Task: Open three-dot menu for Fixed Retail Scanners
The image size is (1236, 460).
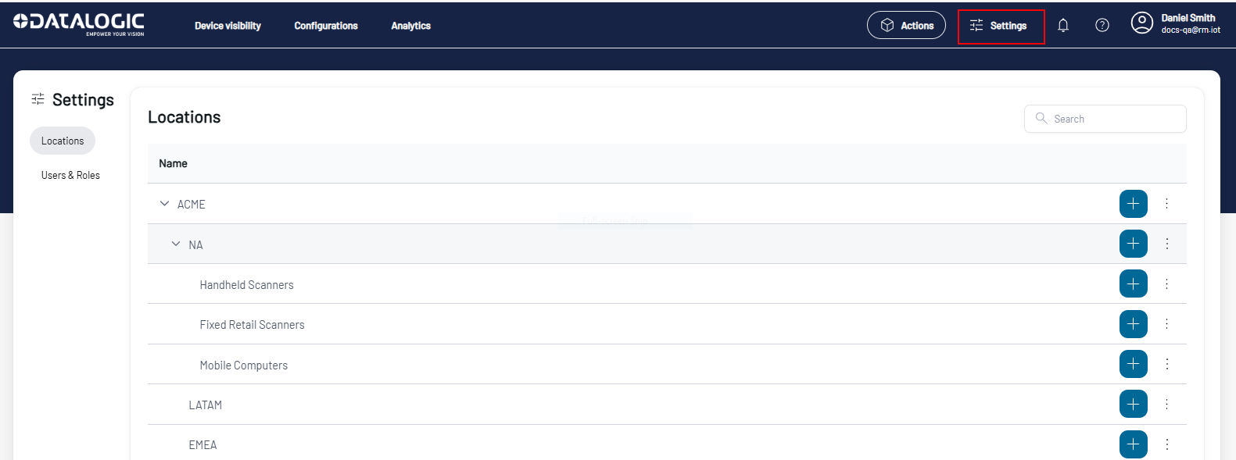Action: 1166,324
